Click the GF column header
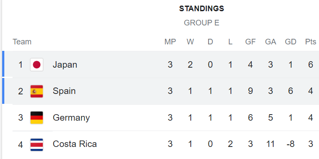The width and height of the screenshot is (319, 159). pyautogui.click(x=250, y=42)
